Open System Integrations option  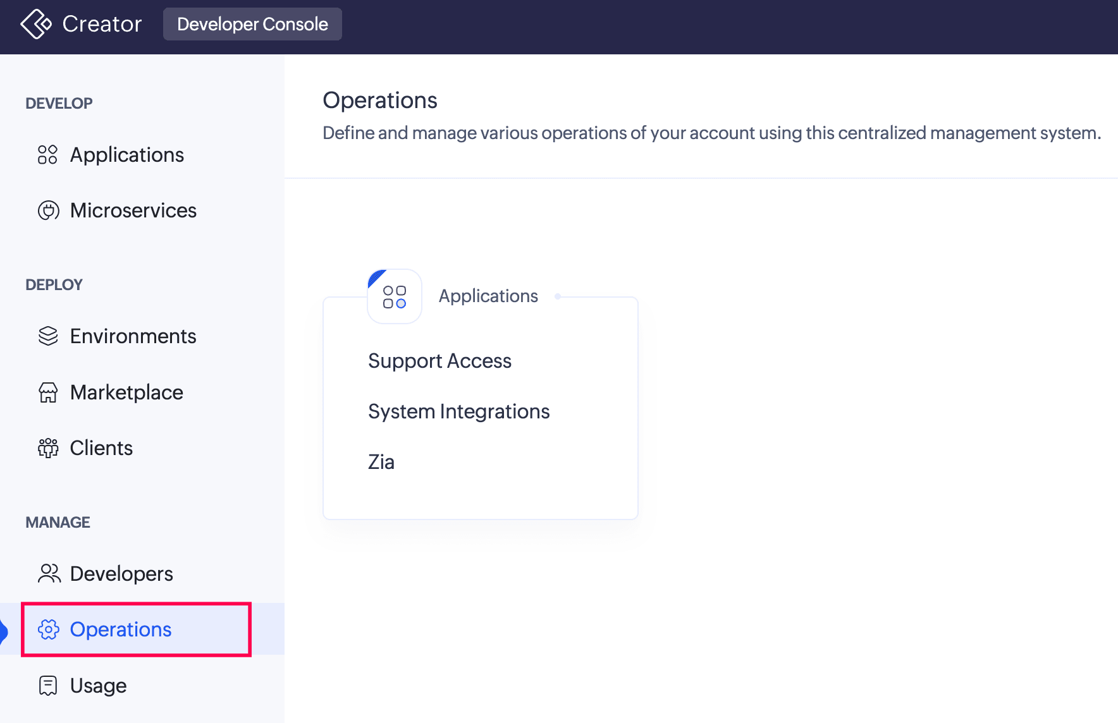click(458, 411)
